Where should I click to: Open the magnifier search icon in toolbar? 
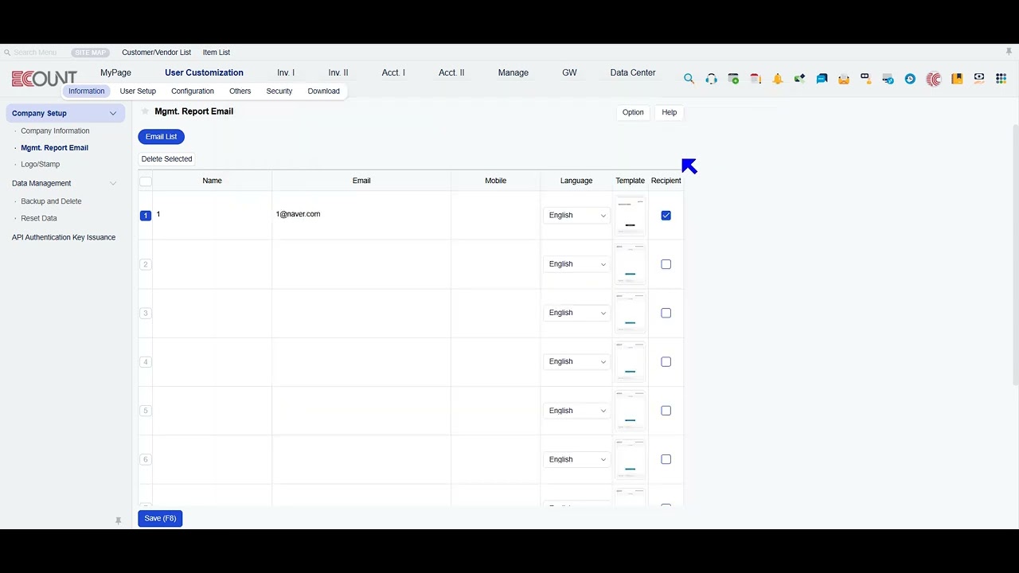point(689,79)
